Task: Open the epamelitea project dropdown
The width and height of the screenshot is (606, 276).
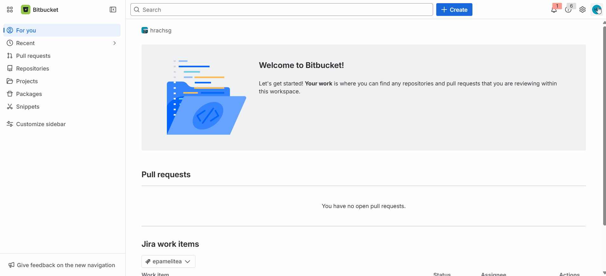Action: [x=168, y=261]
